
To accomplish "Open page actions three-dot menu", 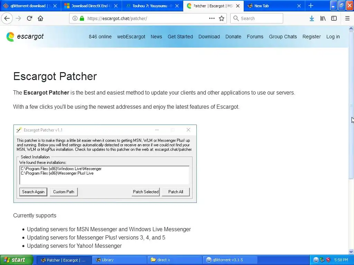I will click(212, 18).
